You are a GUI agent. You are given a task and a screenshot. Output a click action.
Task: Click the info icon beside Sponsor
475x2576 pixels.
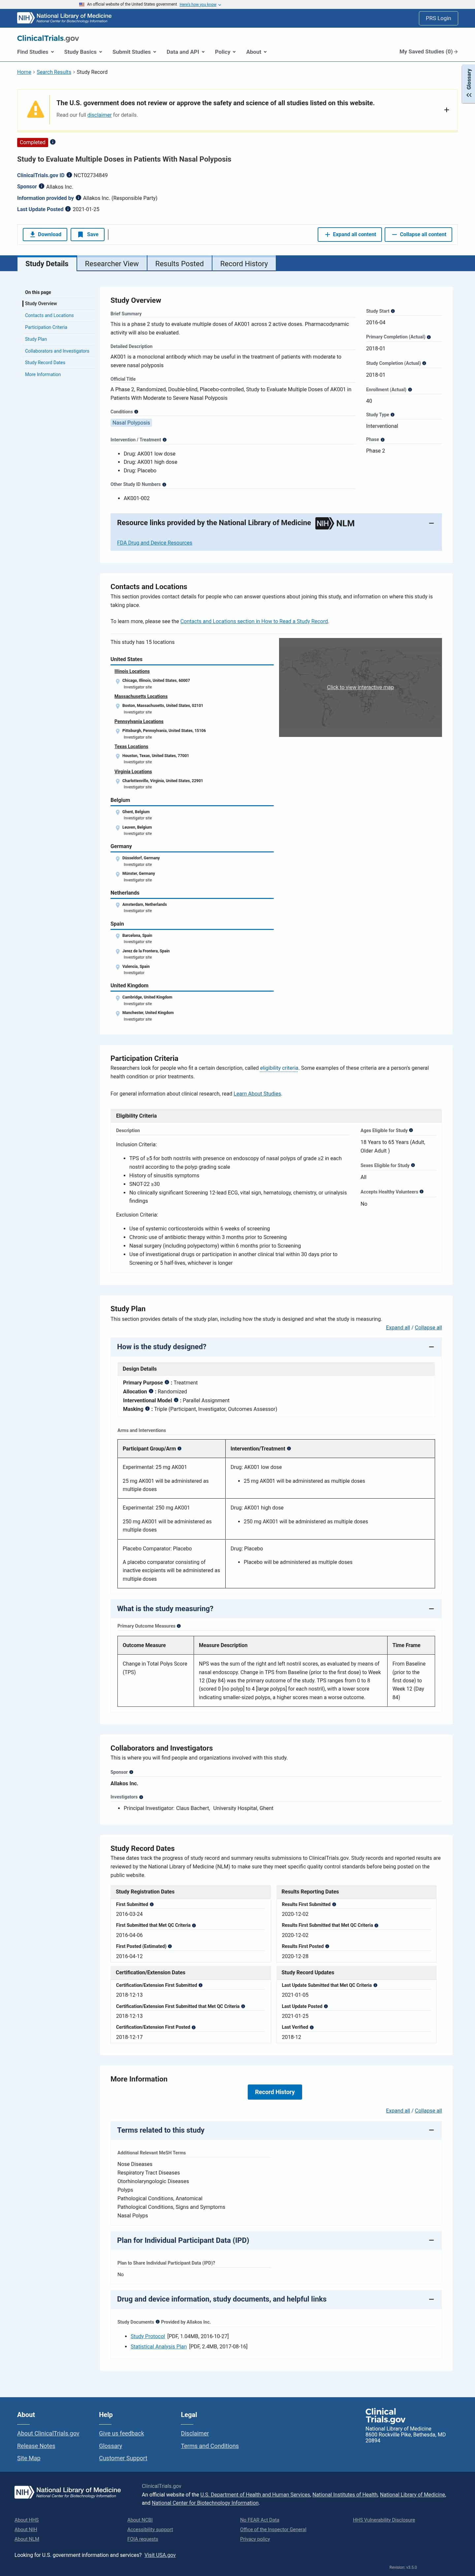[41, 186]
